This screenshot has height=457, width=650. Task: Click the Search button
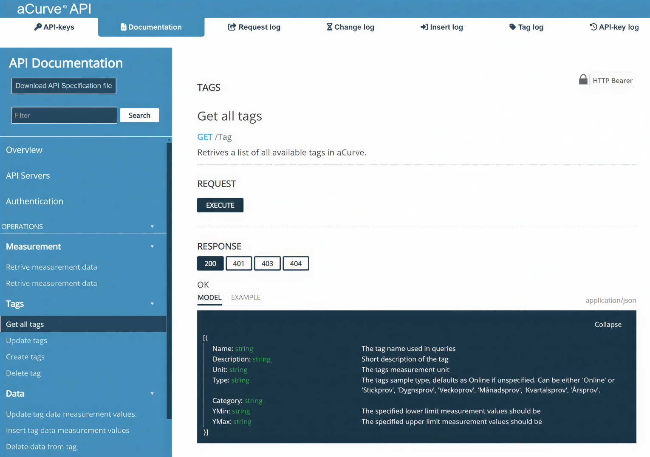pyautogui.click(x=139, y=115)
